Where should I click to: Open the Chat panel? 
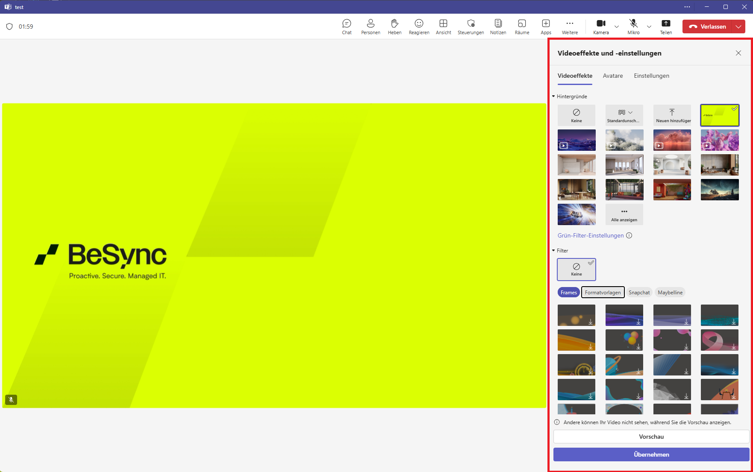347,26
